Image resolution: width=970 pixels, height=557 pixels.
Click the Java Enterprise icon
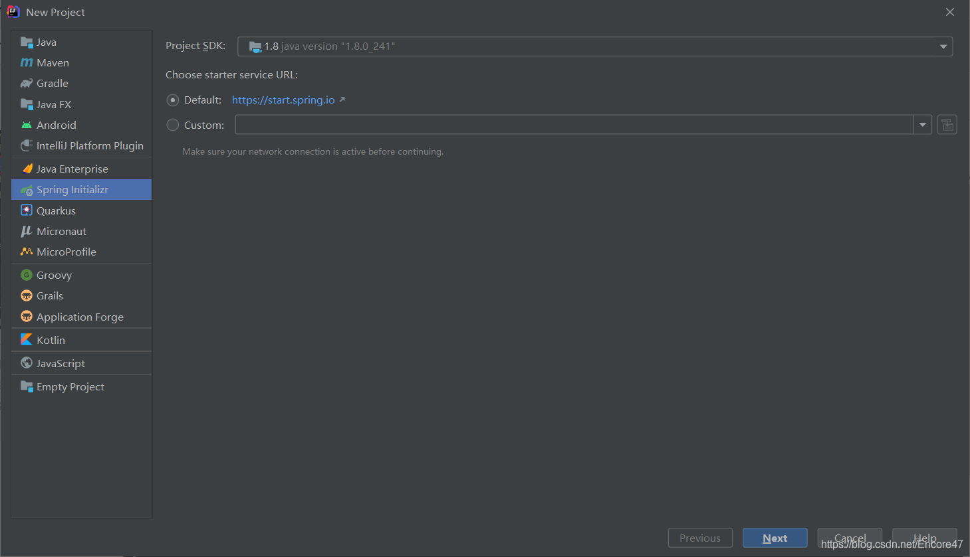(x=27, y=169)
